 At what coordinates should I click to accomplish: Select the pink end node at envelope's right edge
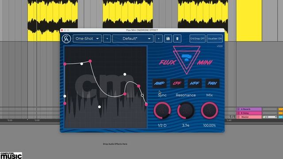[146, 104]
